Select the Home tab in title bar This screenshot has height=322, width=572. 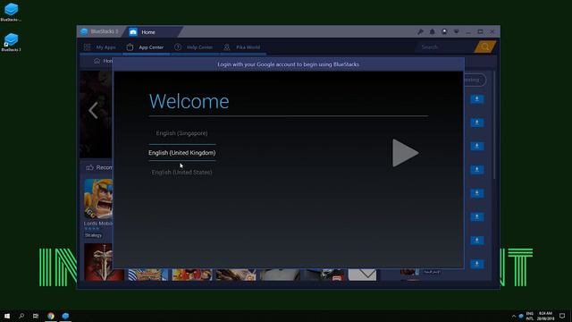[147, 32]
